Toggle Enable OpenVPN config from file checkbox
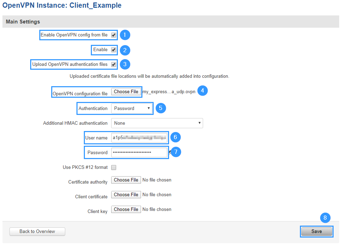 (114, 35)
